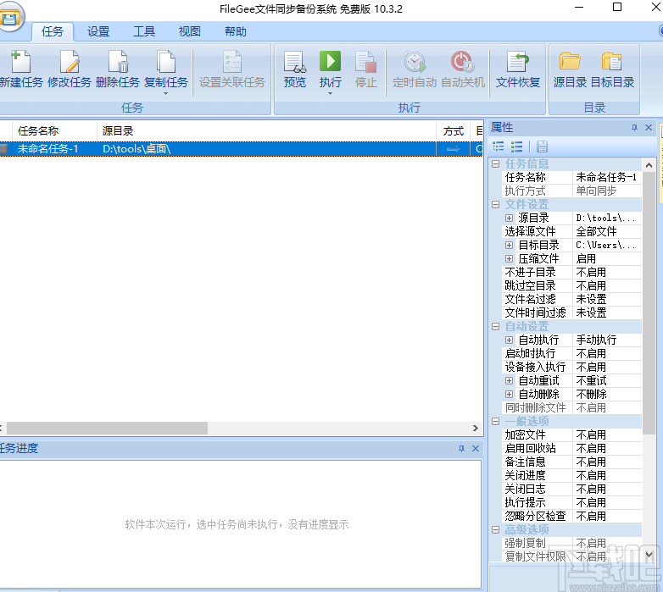Click the 源目录 column header

click(x=266, y=131)
